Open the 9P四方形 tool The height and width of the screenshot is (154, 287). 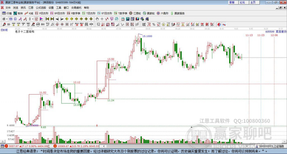[58, 13]
